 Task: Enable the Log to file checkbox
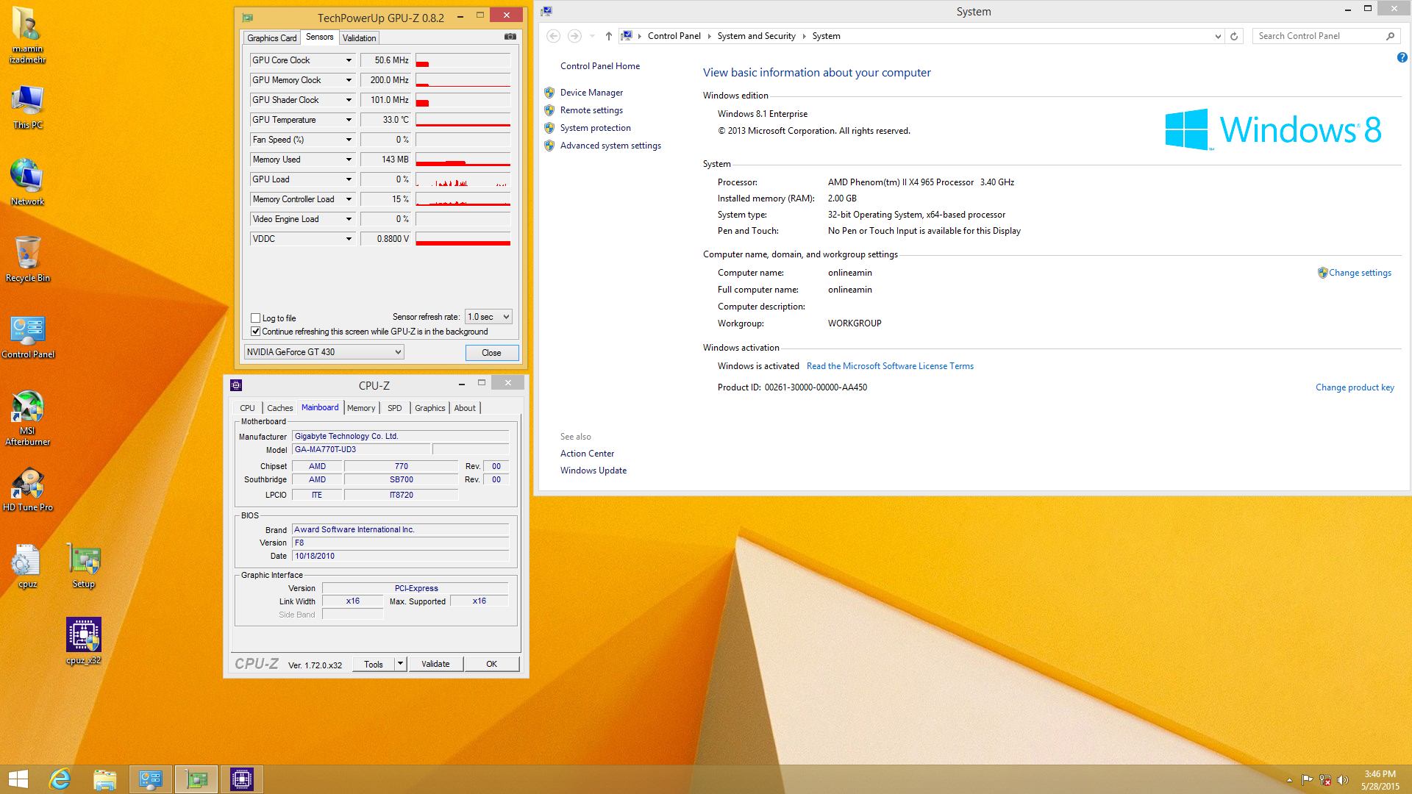(x=256, y=318)
